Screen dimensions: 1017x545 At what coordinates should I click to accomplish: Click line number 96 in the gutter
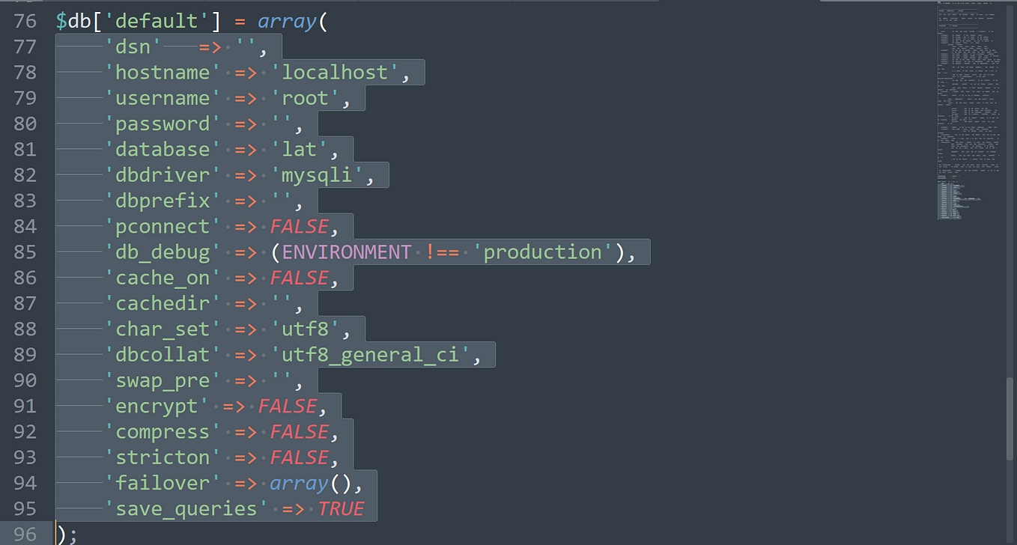(x=25, y=535)
